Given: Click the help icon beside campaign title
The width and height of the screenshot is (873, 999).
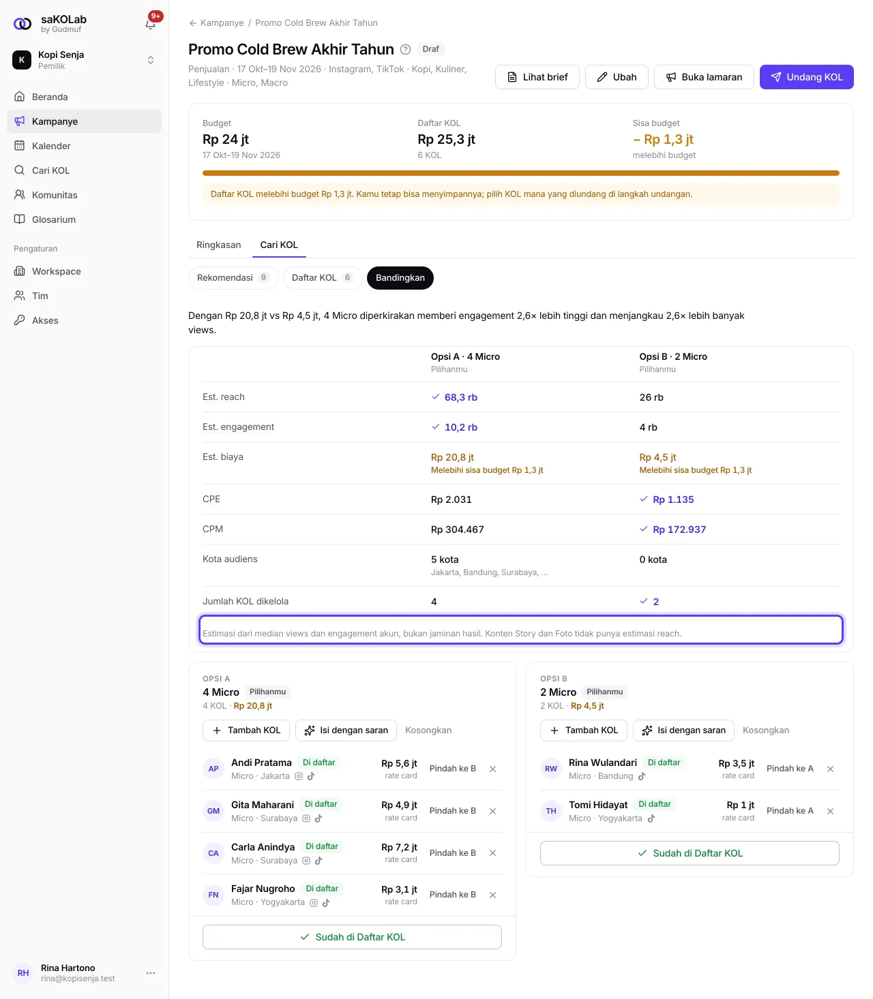Looking at the screenshot, I should 405,49.
